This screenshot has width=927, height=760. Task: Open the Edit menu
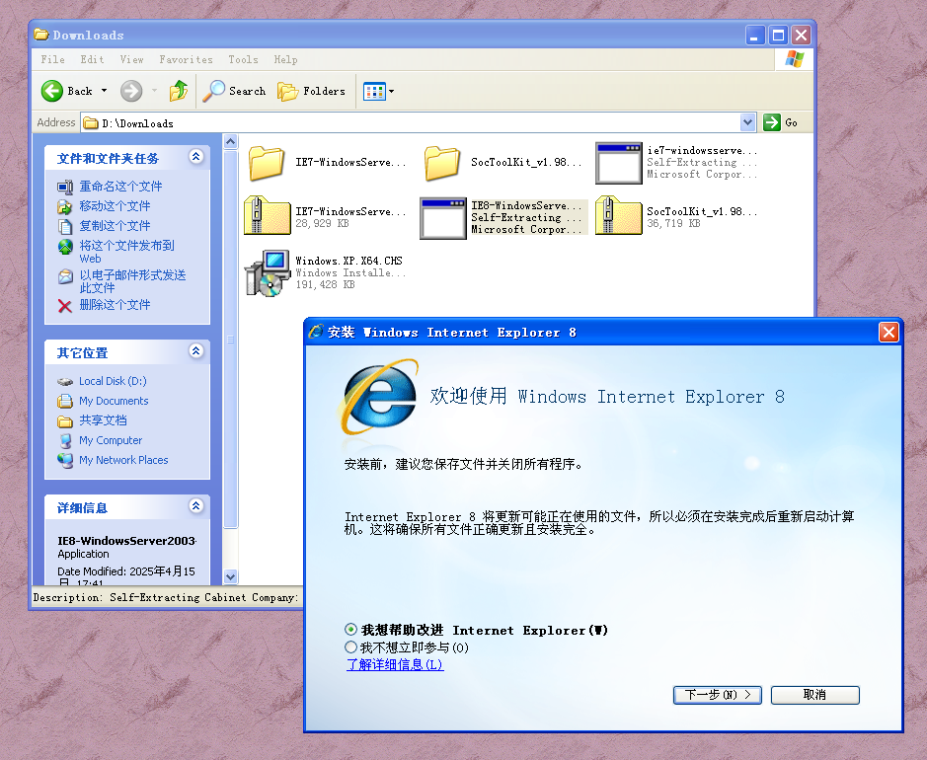pos(92,59)
